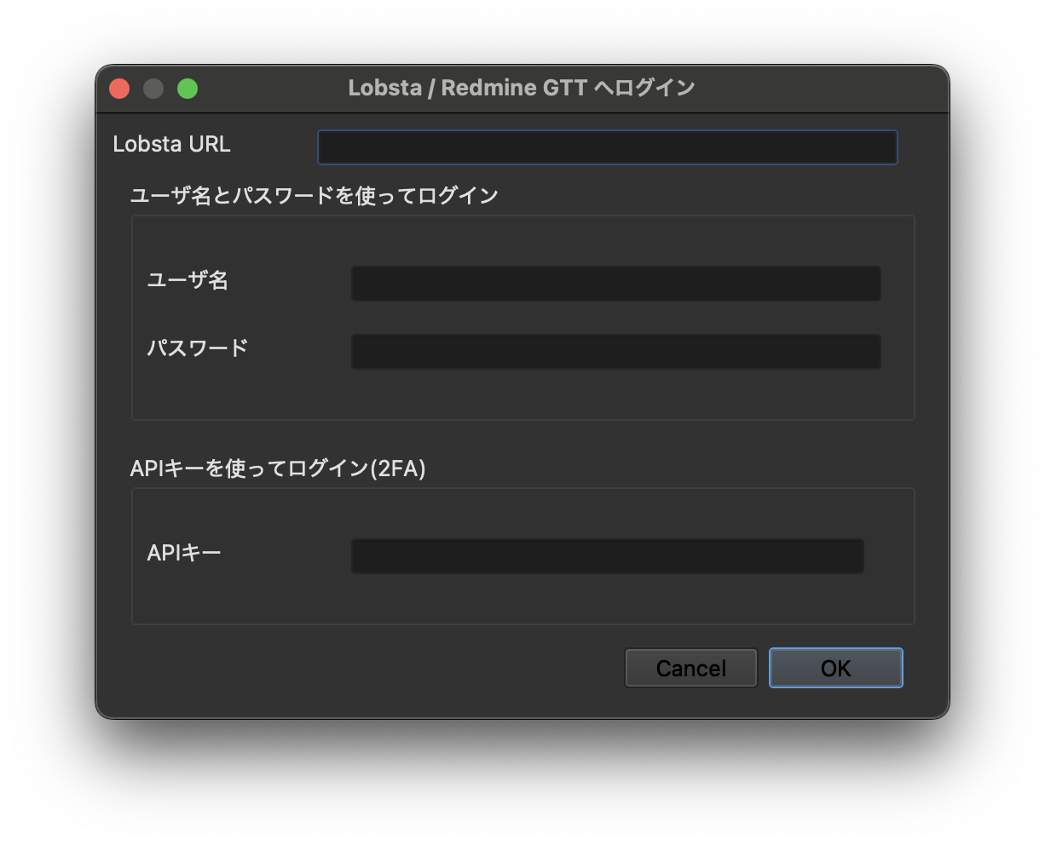Click the green zoom window button
This screenshot has height=845, width=1045.
188,89
